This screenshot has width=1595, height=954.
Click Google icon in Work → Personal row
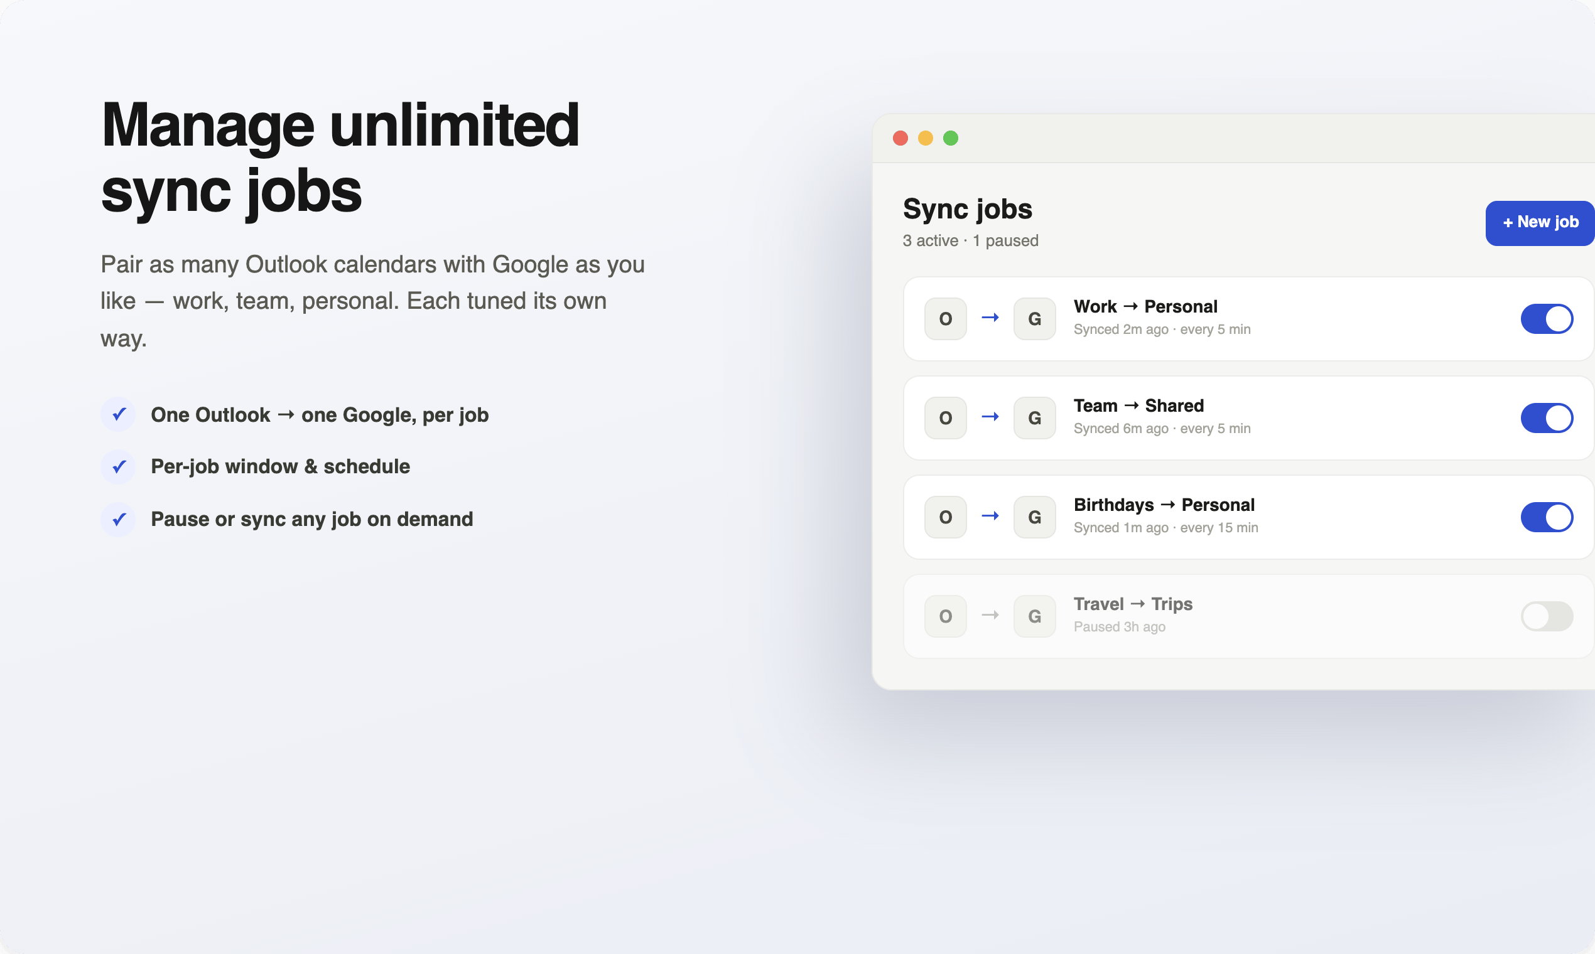click(1034, 319)
